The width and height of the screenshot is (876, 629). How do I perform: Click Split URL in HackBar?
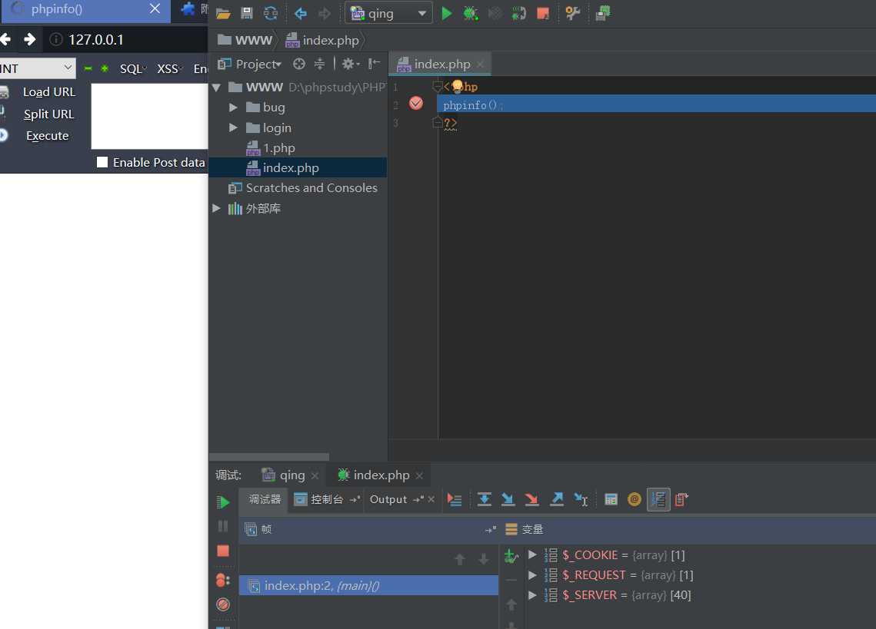(x=48, y=114)
